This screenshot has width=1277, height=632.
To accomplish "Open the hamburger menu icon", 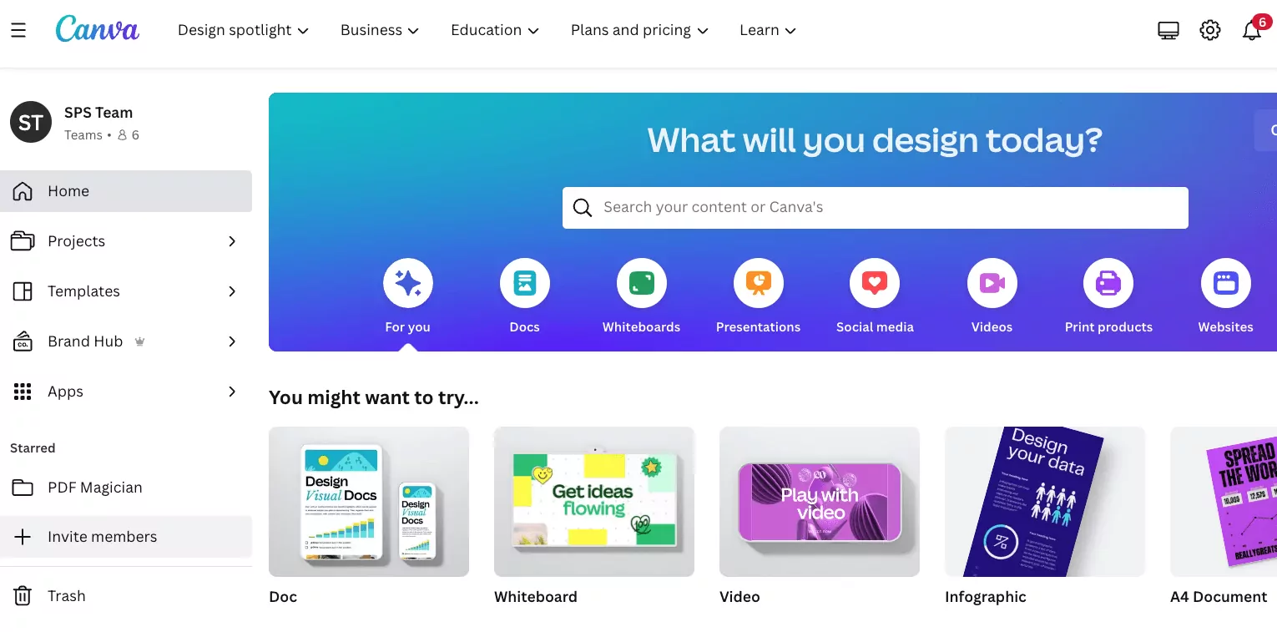I will pyautogui.click(x=18, y=30).
